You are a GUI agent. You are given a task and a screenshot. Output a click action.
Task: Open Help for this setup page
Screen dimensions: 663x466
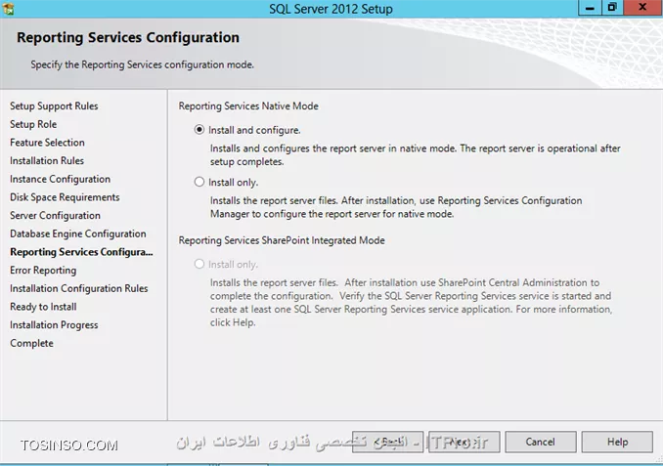click(x=617, y=442)
